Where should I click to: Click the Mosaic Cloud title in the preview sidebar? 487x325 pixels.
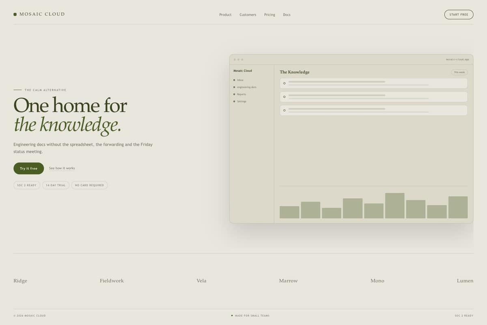[243, 71]
